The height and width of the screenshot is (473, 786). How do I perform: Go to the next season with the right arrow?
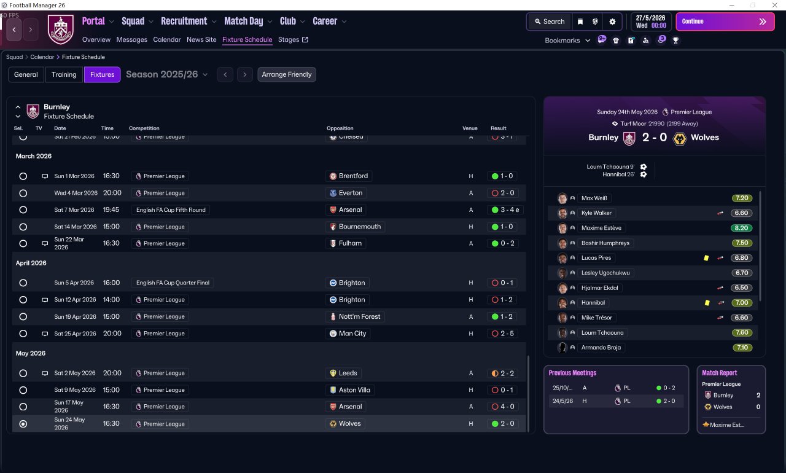point(245,74)
